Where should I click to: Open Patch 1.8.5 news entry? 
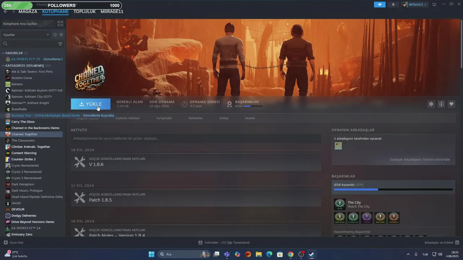point(196,198)
